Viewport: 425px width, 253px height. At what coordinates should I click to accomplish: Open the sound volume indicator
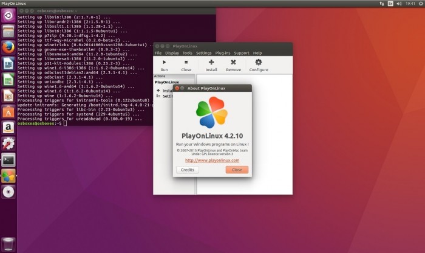point(399,4)
